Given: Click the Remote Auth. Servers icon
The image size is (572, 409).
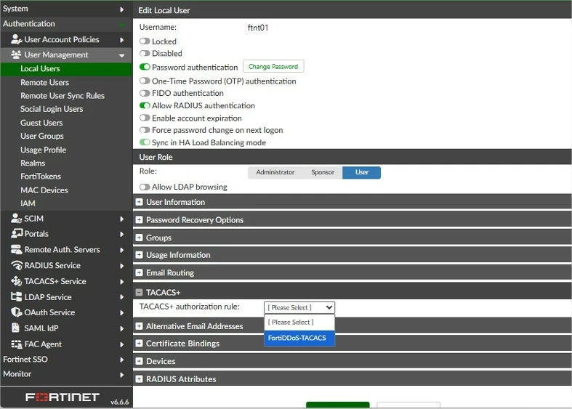Looking at the screenshot, I should point(17,250).
